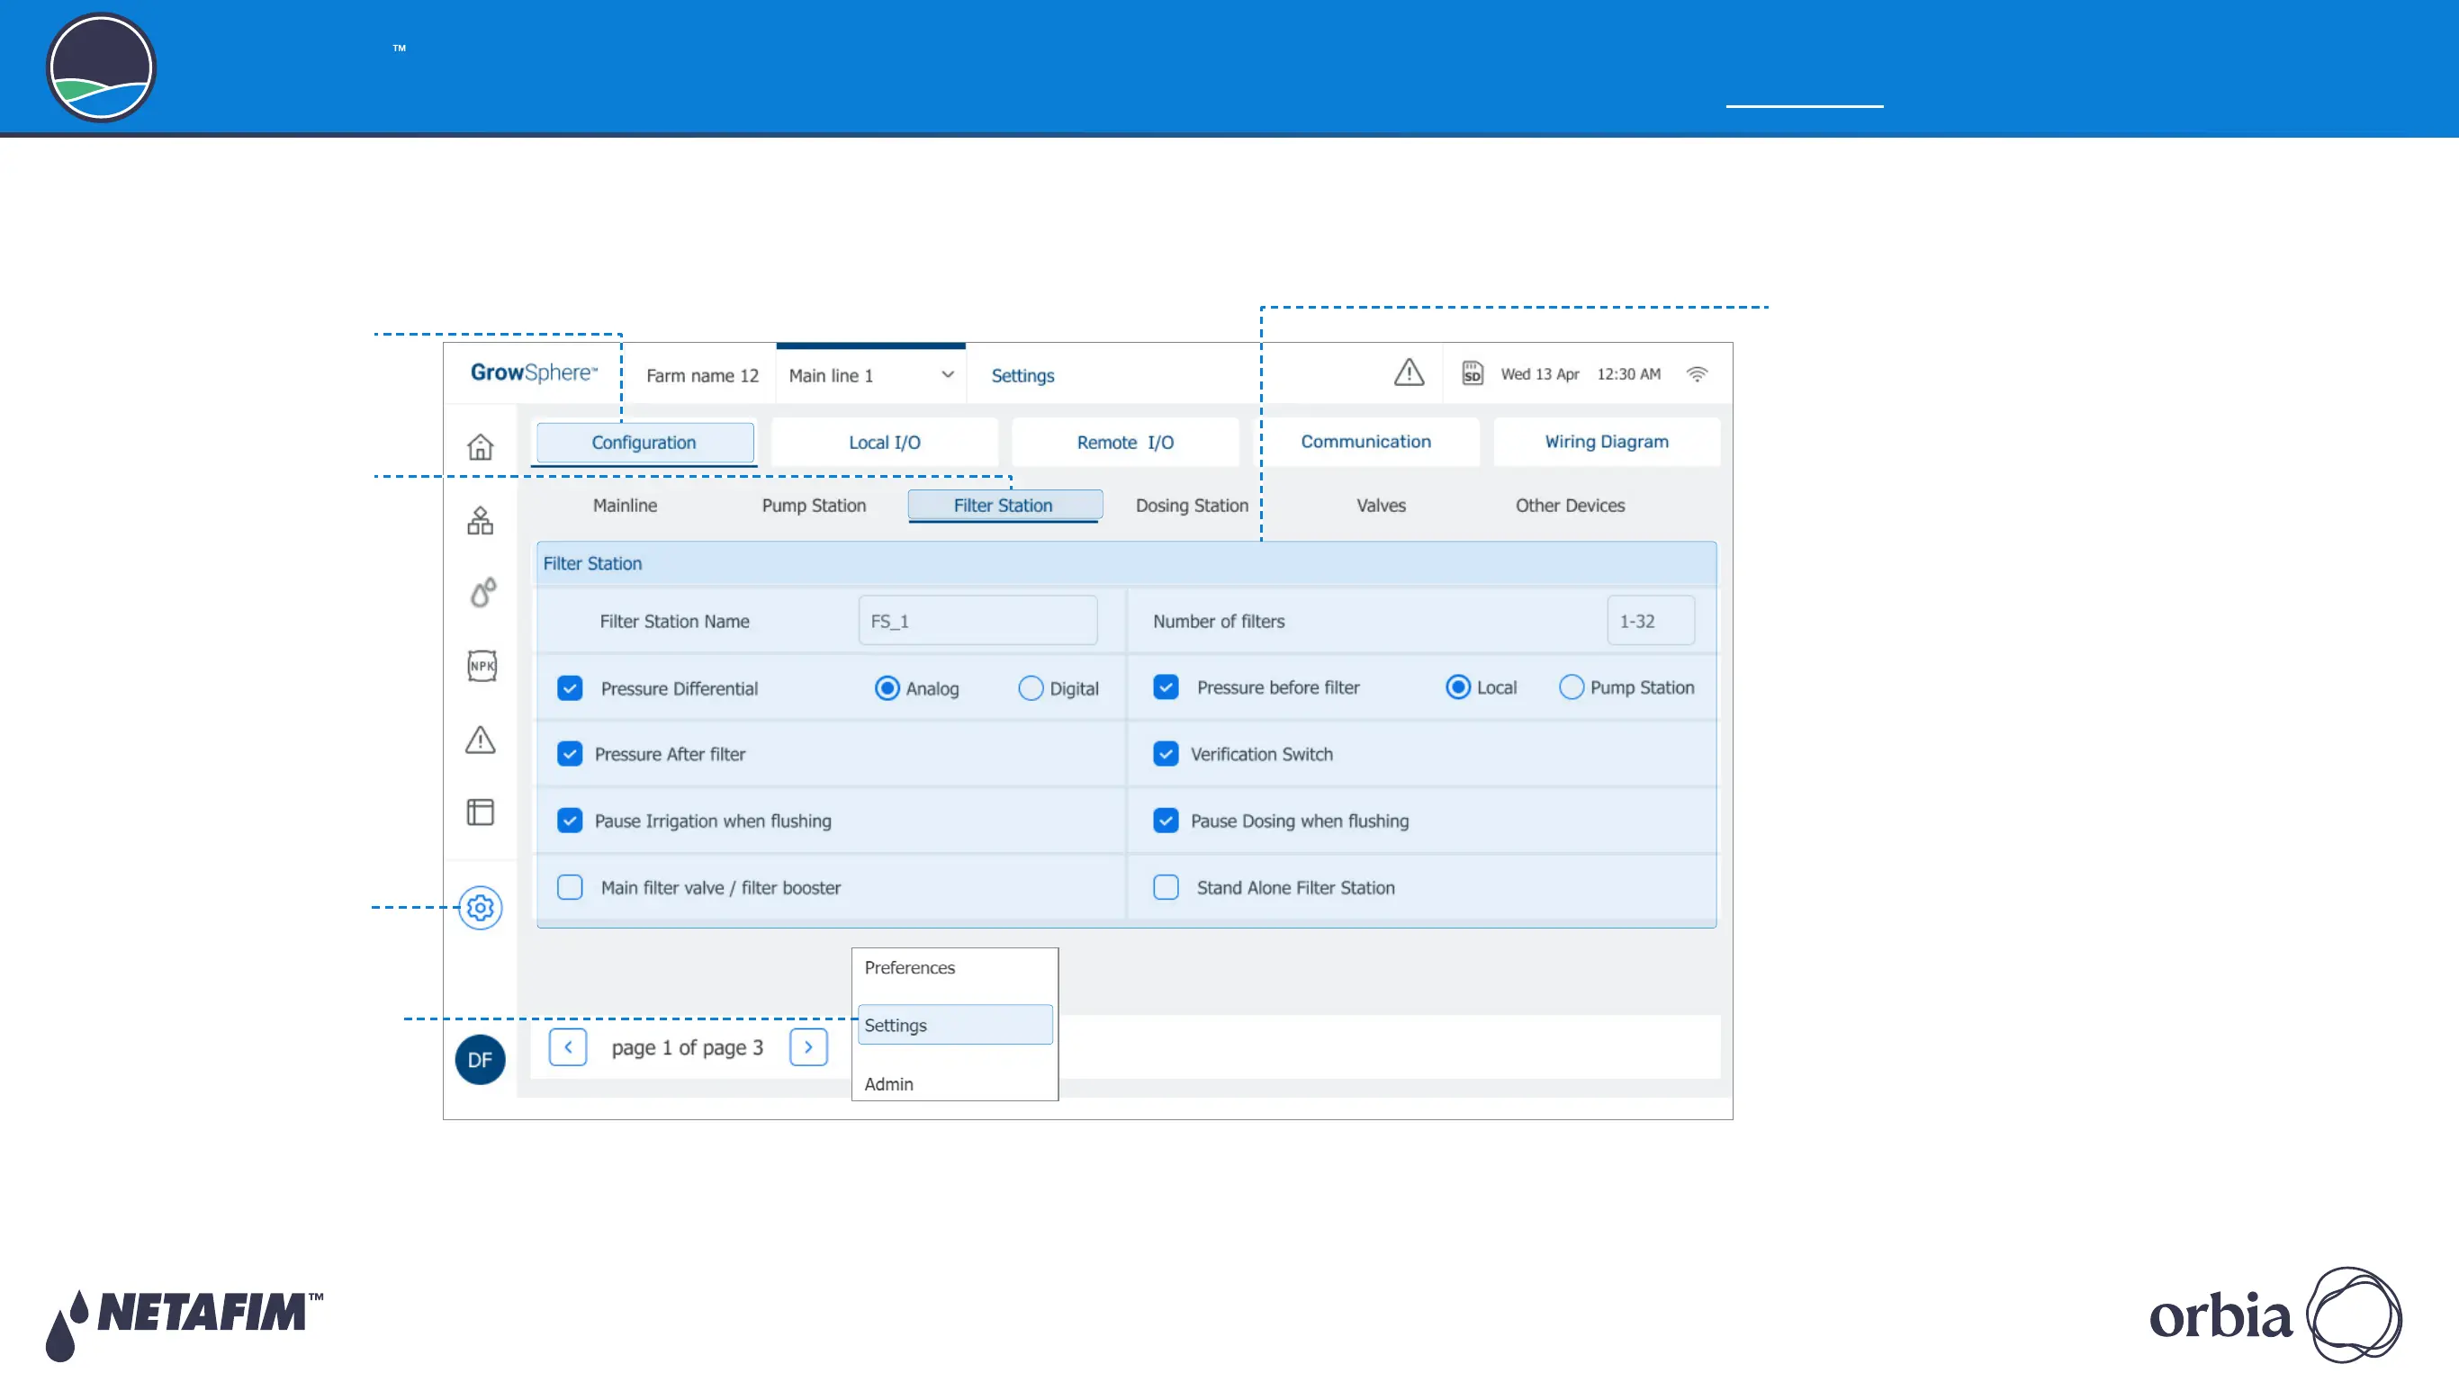This screenshot has height=1382, width=2459.
Task: Click the GrowSphere logo
Action: click(534, 372)
